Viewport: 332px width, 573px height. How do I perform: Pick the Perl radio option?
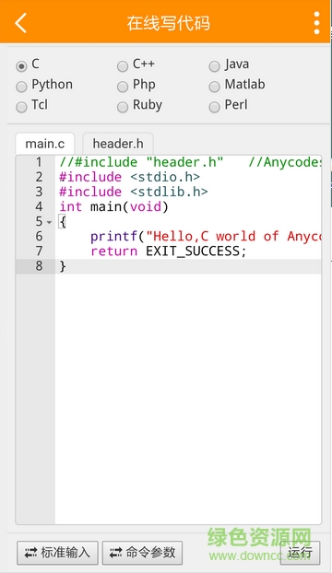214,107
